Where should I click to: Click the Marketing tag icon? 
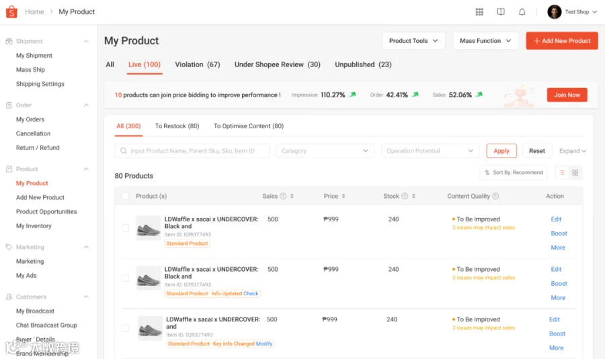pyautogui.click(x=9, y=247)
